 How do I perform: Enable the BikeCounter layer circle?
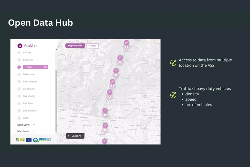19,74
